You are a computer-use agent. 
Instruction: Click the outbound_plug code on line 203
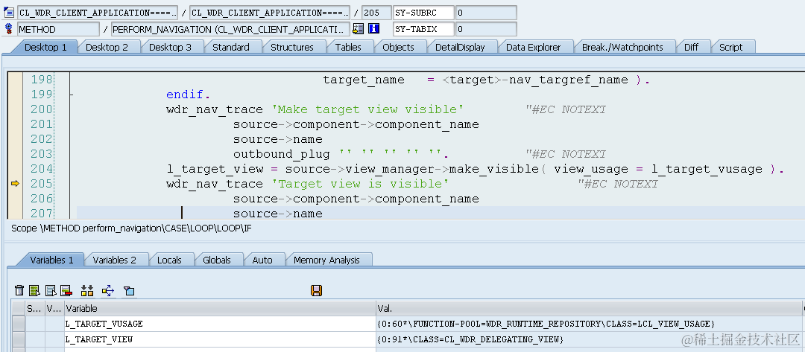coord(341,154)
